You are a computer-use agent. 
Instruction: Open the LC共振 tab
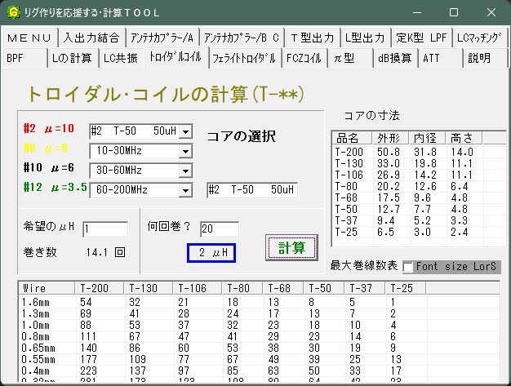tap(121, 58)
